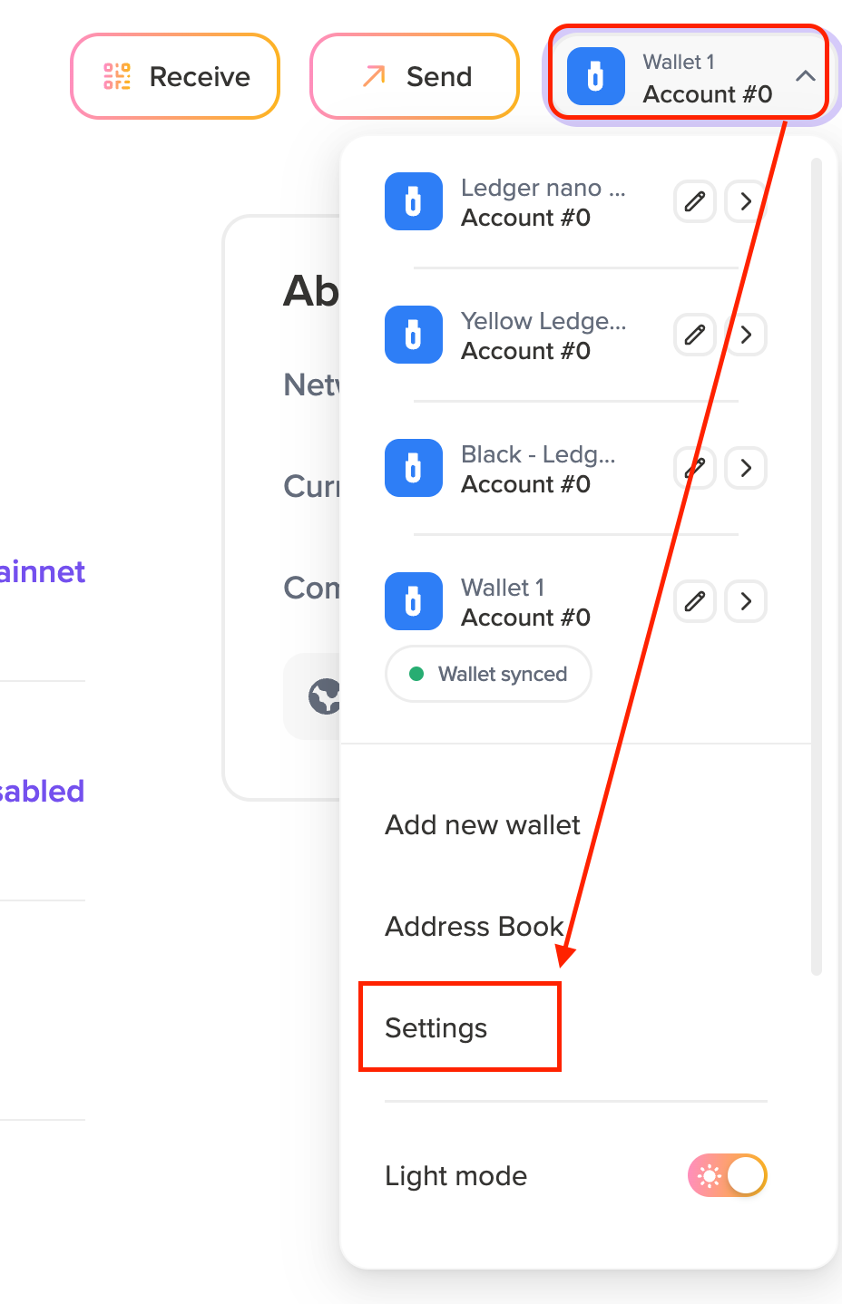This screenshot has width=842, height=1304.
Task: Click the Wallet synced status badge
Action: tap(489, 674)
